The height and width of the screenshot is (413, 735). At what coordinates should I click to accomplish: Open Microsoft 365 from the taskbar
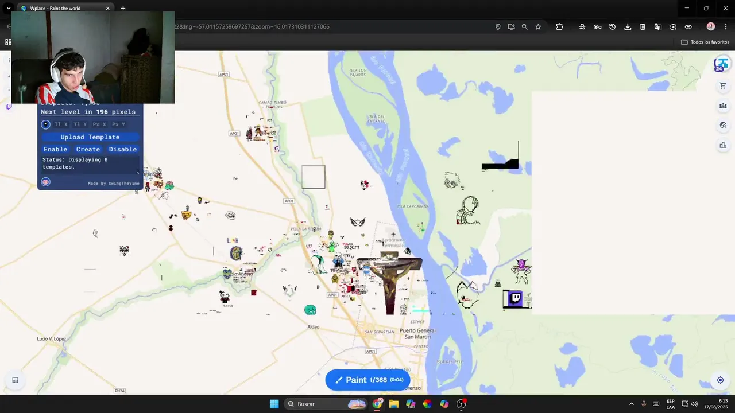[411, 404]
